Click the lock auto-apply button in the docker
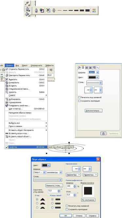122x218 pixels. tap(103, 133)
